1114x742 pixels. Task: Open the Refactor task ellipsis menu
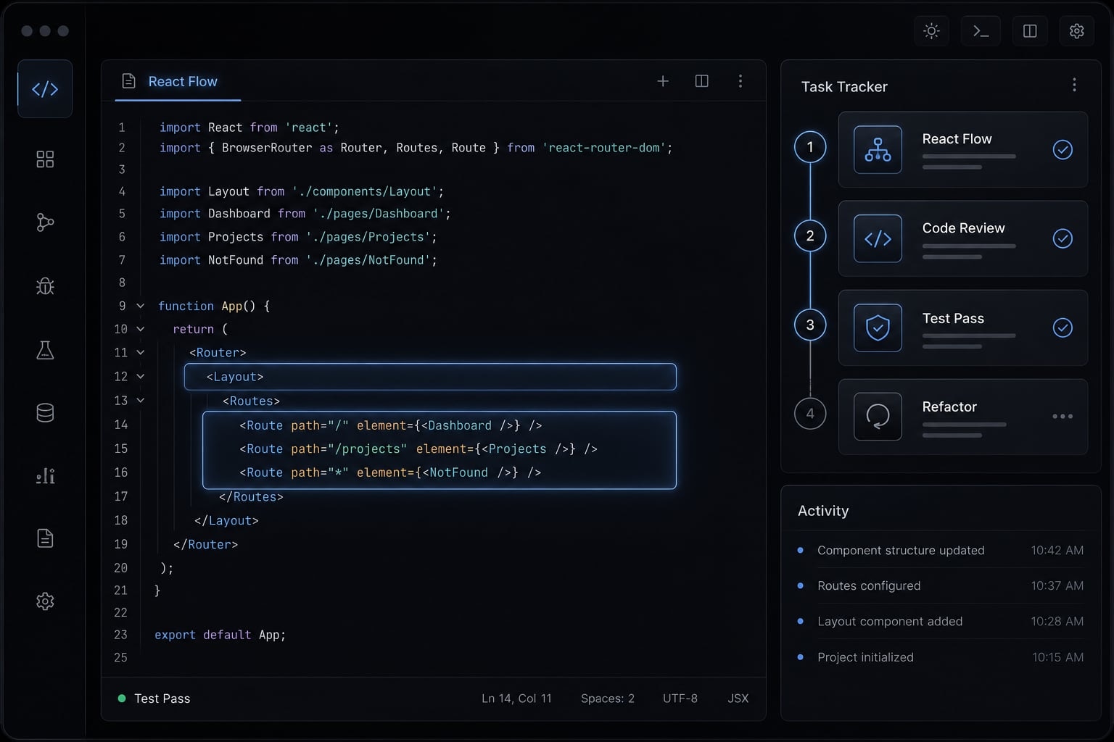[1063, 417]
